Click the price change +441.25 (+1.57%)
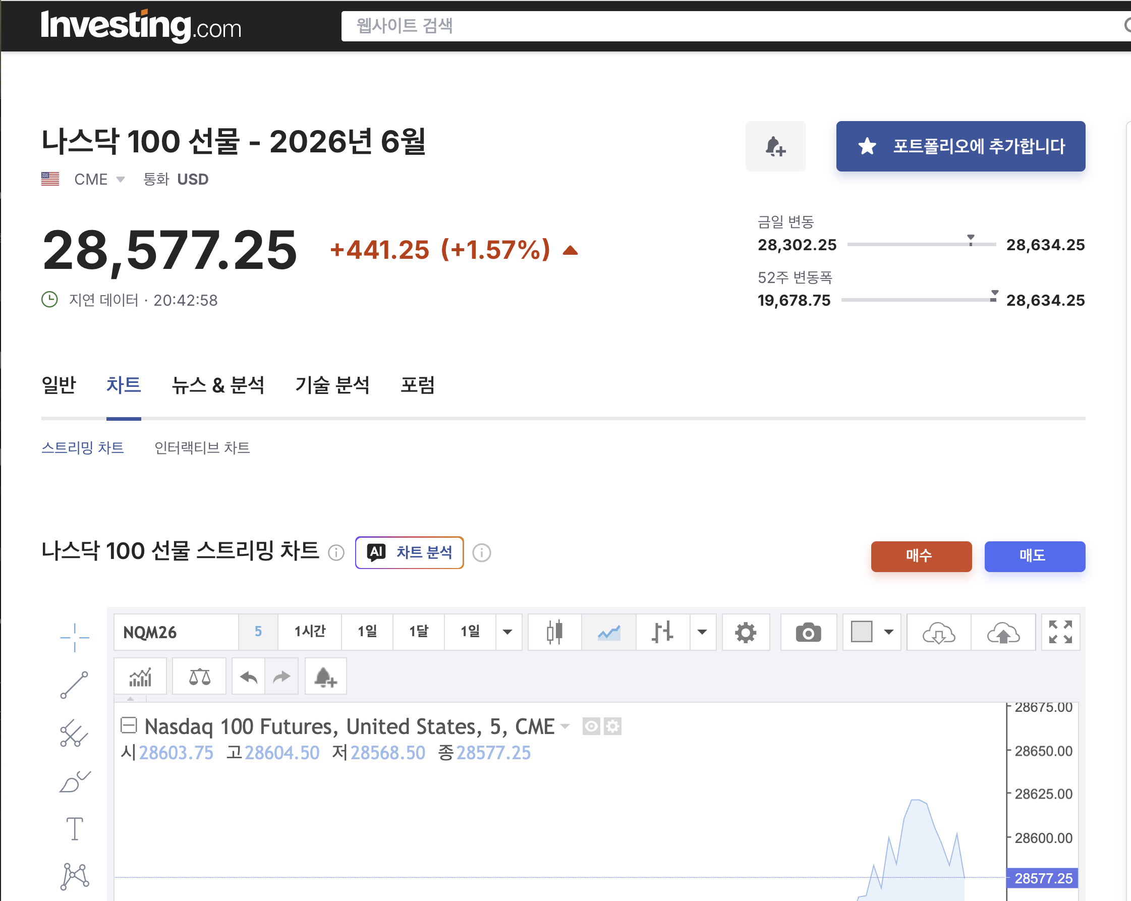This screenshot has width=1131, height=901. coord(440,250)
